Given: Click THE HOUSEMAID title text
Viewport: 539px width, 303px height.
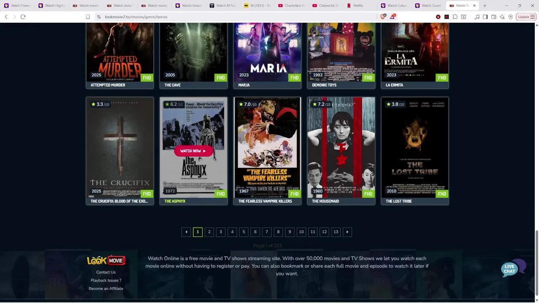Looking at the screenshot, I should point(326,201).
